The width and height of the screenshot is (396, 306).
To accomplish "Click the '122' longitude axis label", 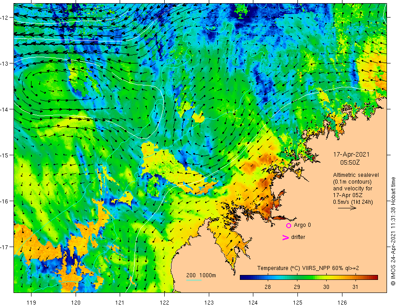I will click(164, 302).
